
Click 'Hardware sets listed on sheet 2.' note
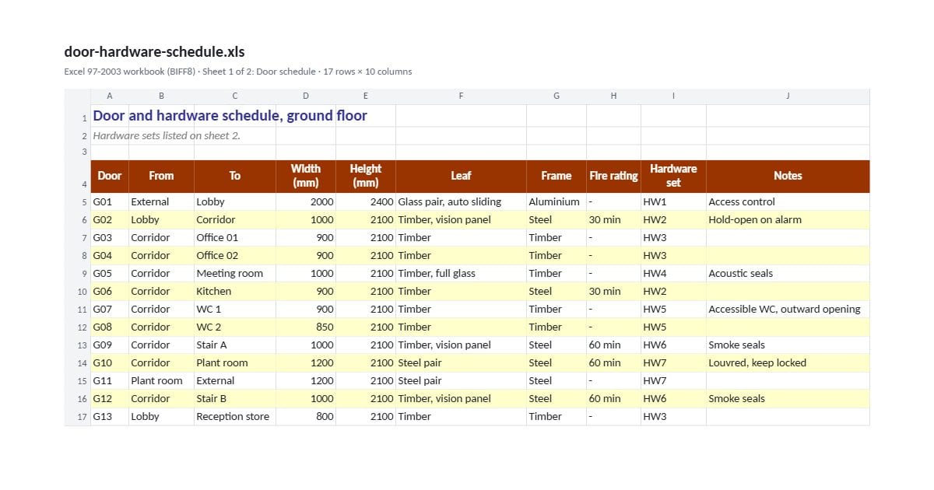tap(167, 135)
